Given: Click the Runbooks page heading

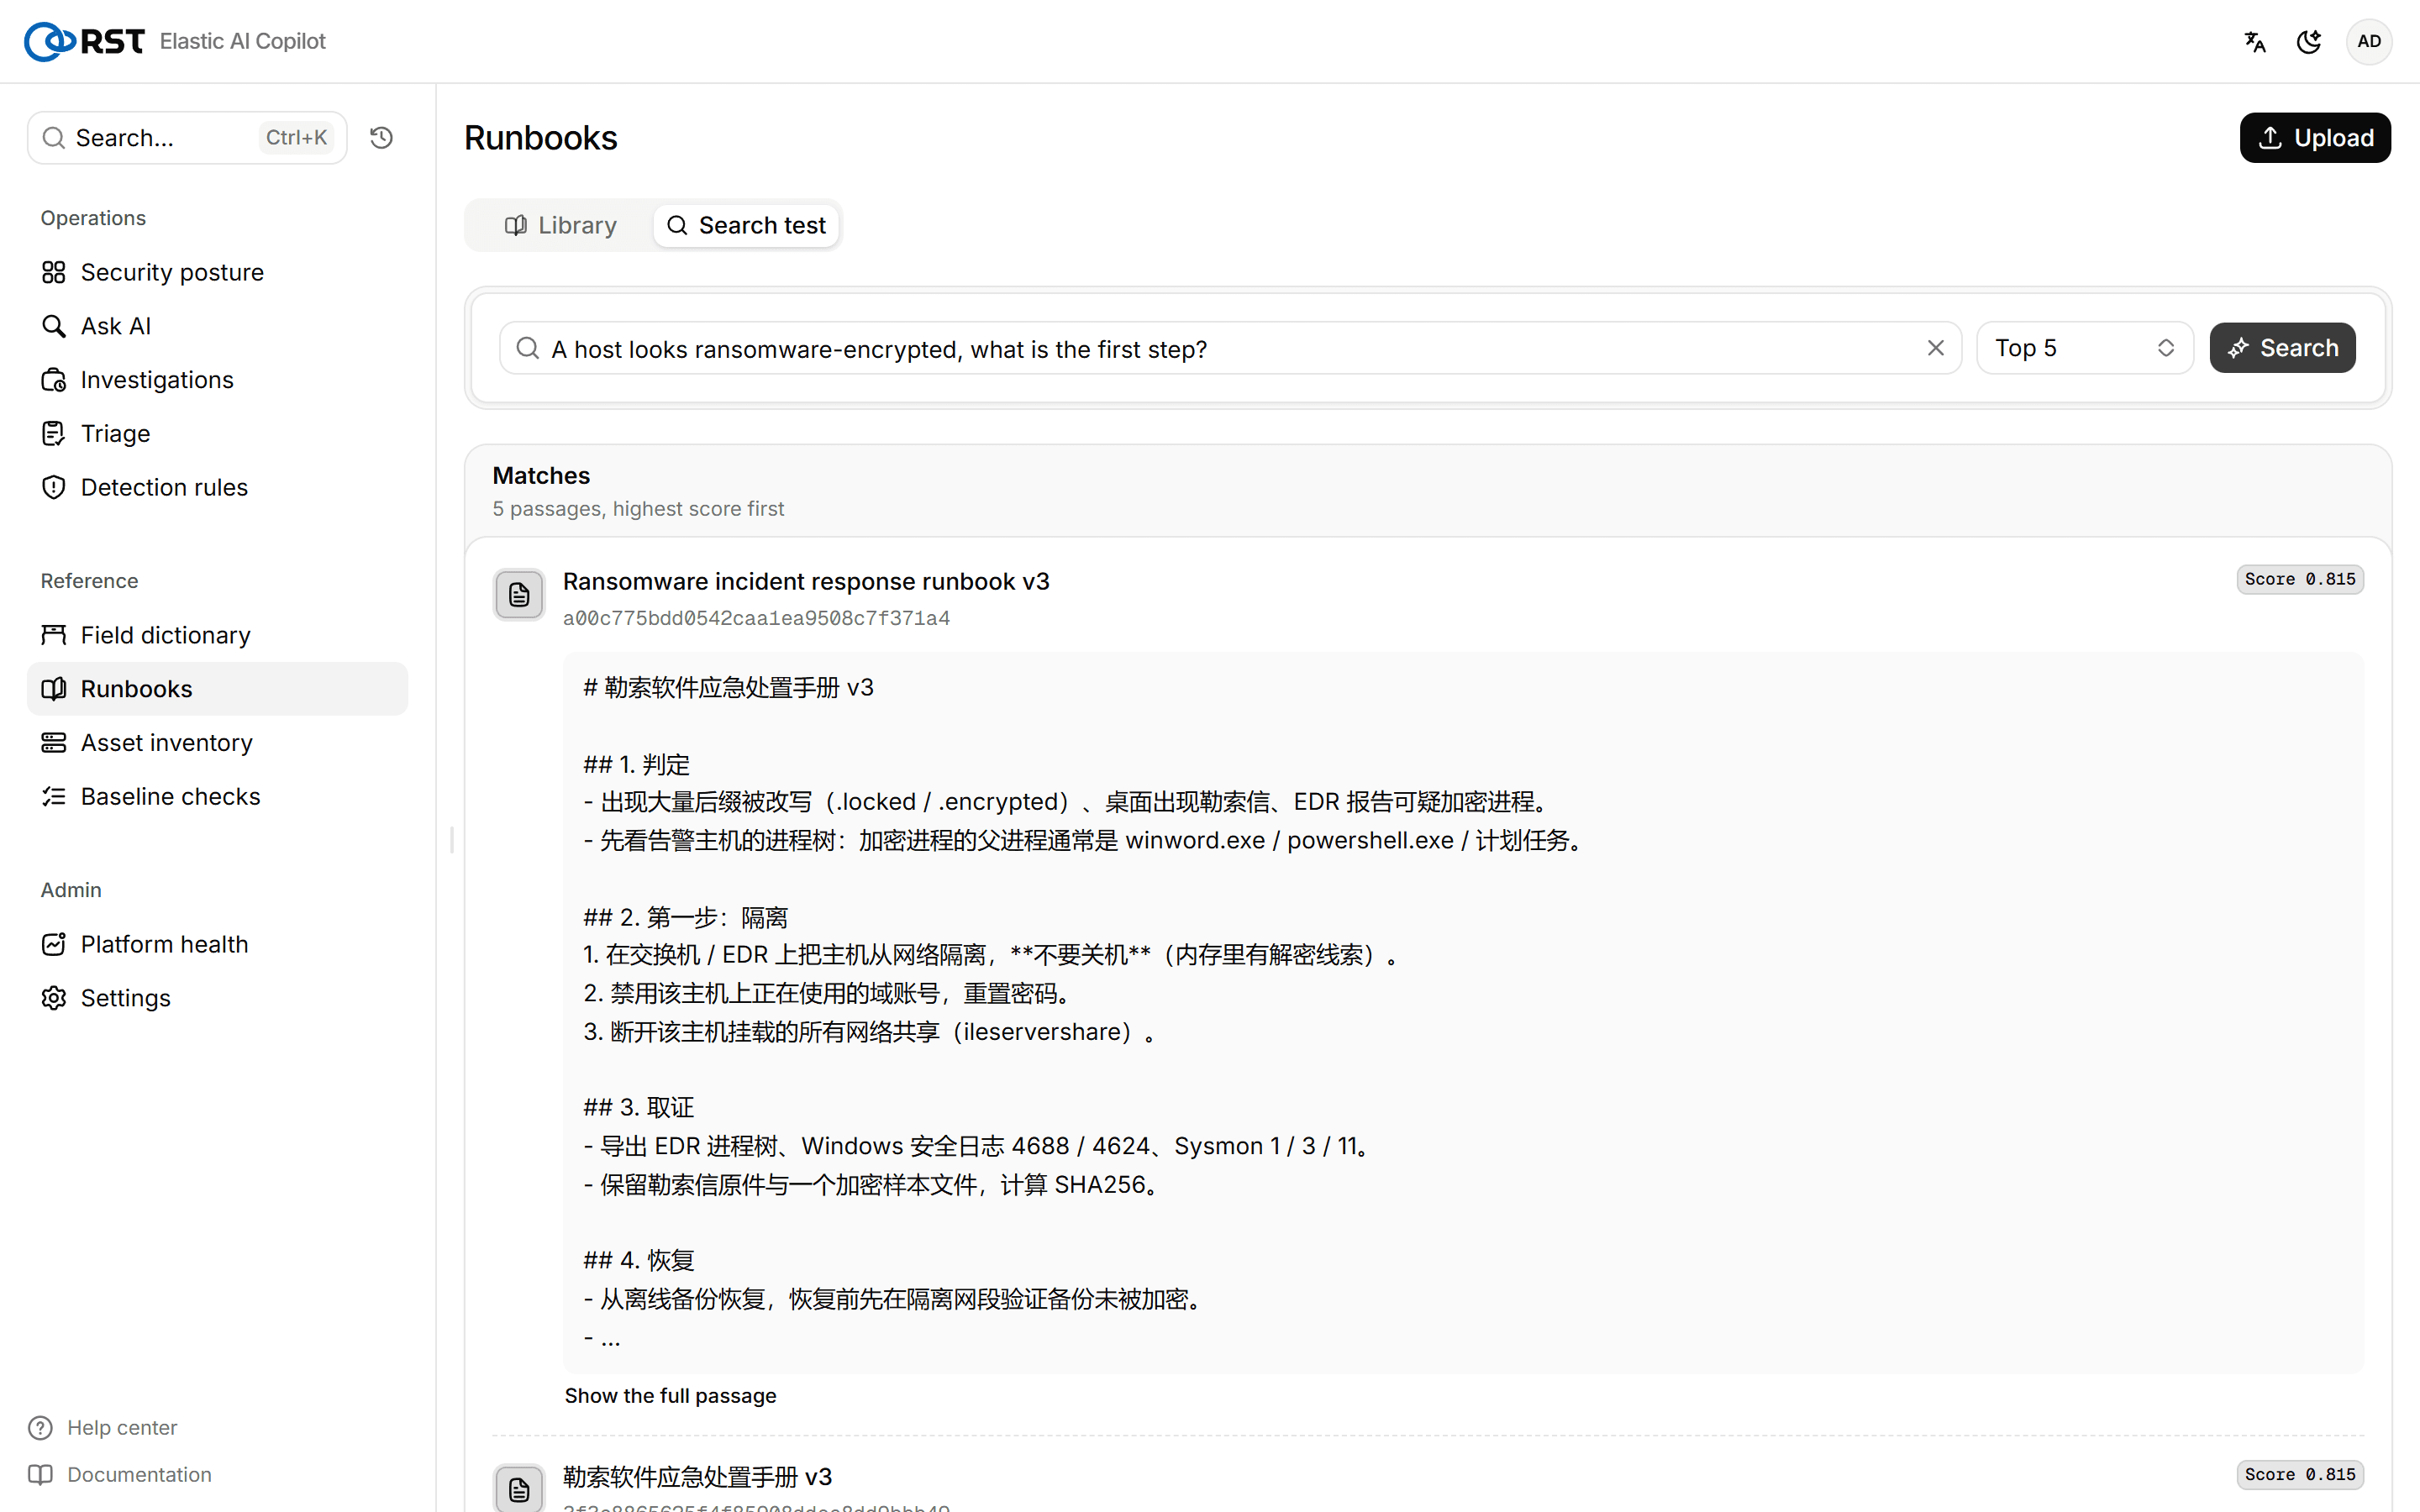Looking at the screenshot, I should [x=540, y=138].
